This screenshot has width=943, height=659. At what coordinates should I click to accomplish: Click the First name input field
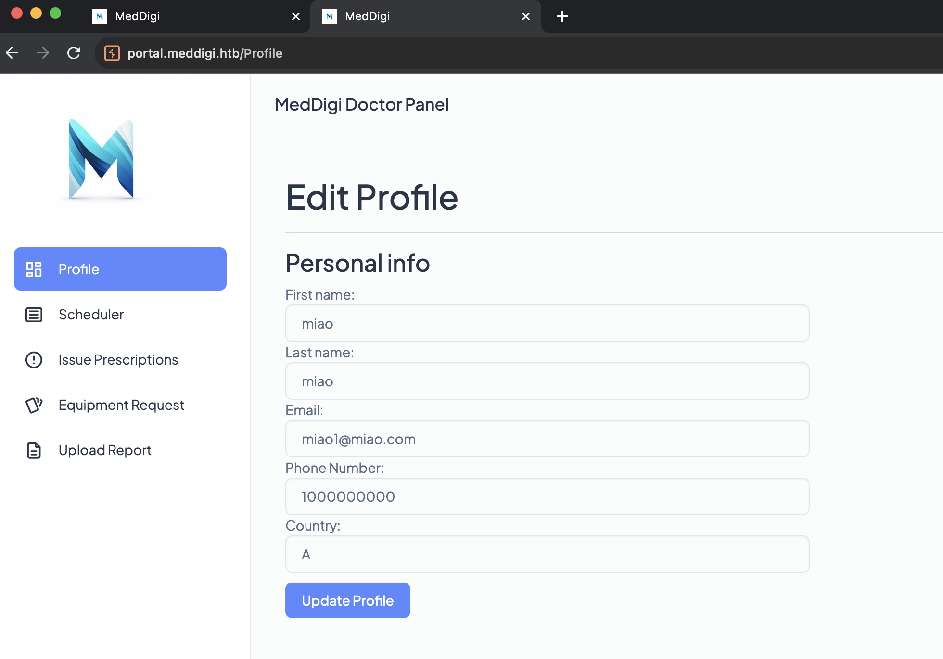547,324
